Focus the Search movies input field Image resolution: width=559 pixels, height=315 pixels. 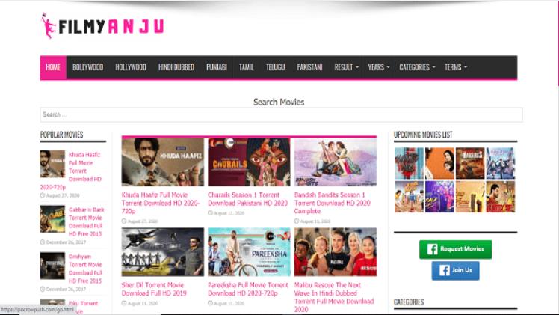(x=281, y=114)
